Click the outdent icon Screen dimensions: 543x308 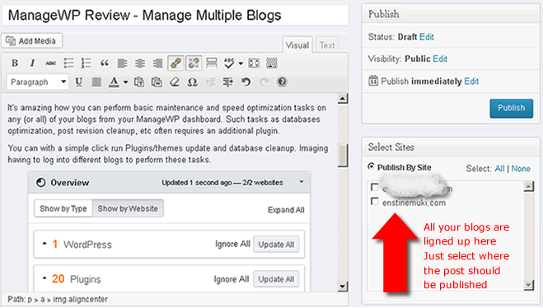coord(211,82)
